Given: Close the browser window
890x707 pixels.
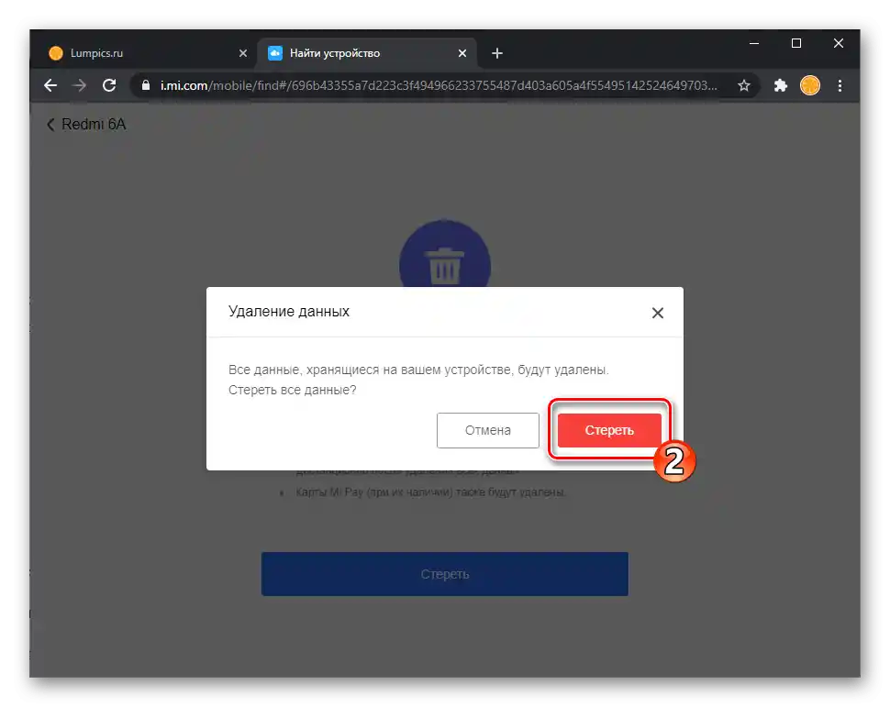Looking at the screenshot, I should point(839,44).
